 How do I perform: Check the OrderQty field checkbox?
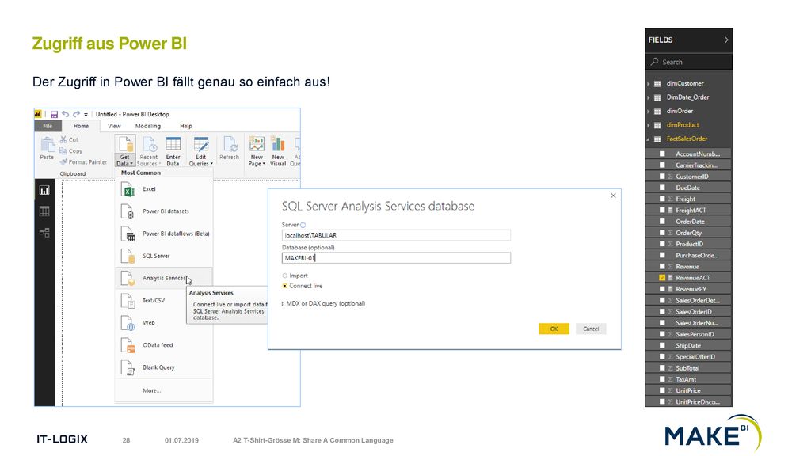[x=662, y=233]
